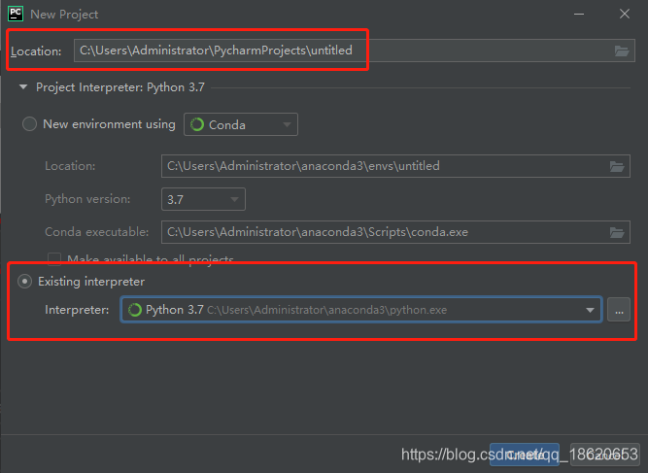Click the Conda executable: label

(x=97, y=232)
